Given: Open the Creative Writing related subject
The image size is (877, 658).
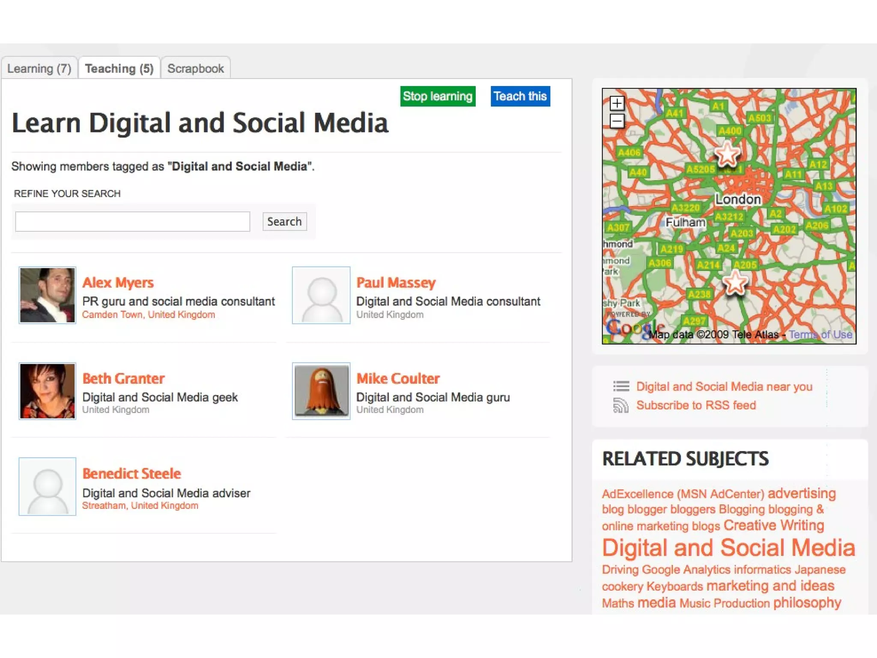Looking at the screenshot, I should pyautogui.click(x=773, y=525).
